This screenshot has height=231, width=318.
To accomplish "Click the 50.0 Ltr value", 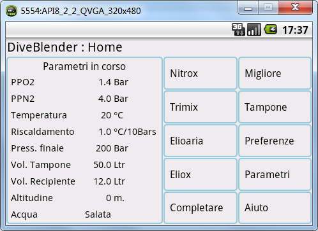I will (x=109, y=165).
